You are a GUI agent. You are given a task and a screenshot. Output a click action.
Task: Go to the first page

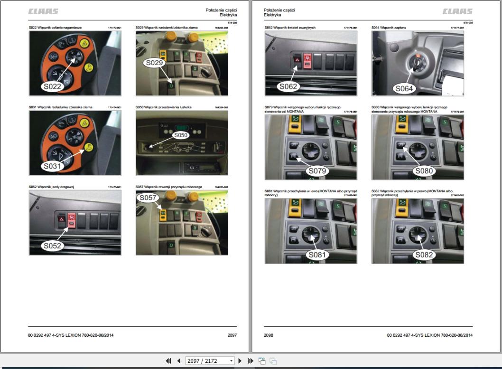click(168, 361)
